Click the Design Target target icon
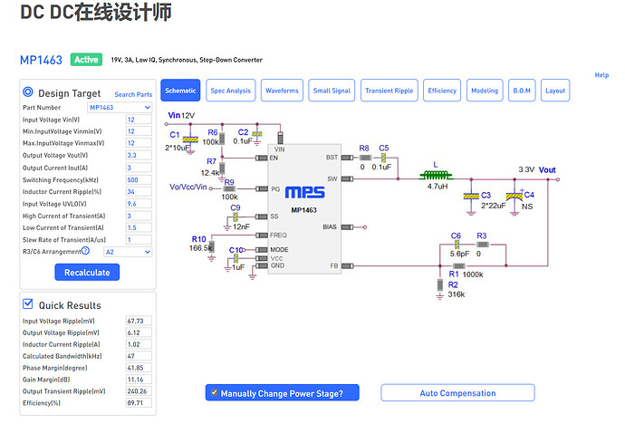625x433 pixels. click(28, 92)
